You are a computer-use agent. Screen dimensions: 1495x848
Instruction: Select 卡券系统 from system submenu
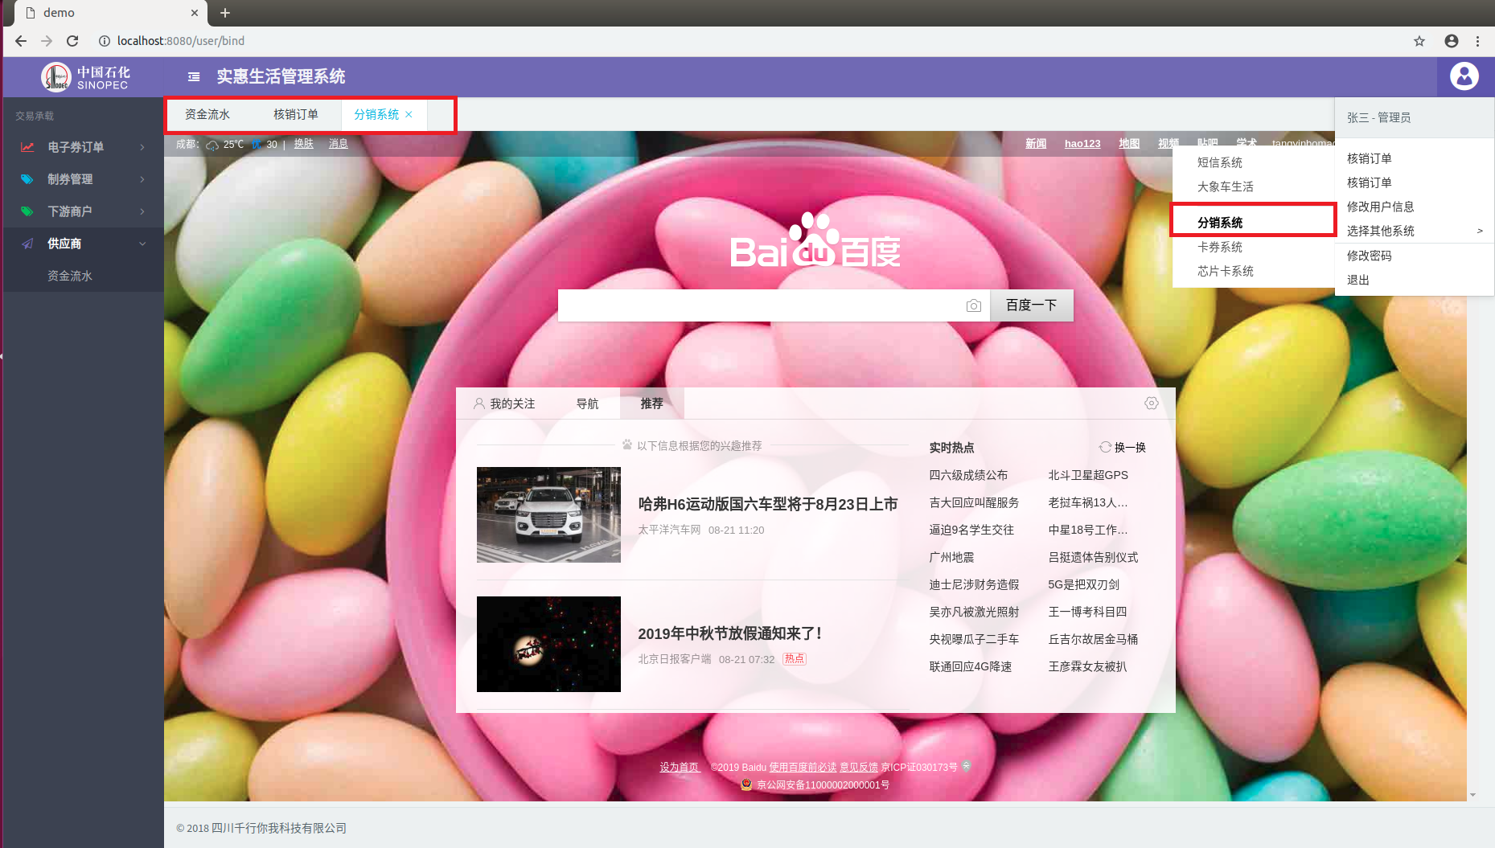1220,247
